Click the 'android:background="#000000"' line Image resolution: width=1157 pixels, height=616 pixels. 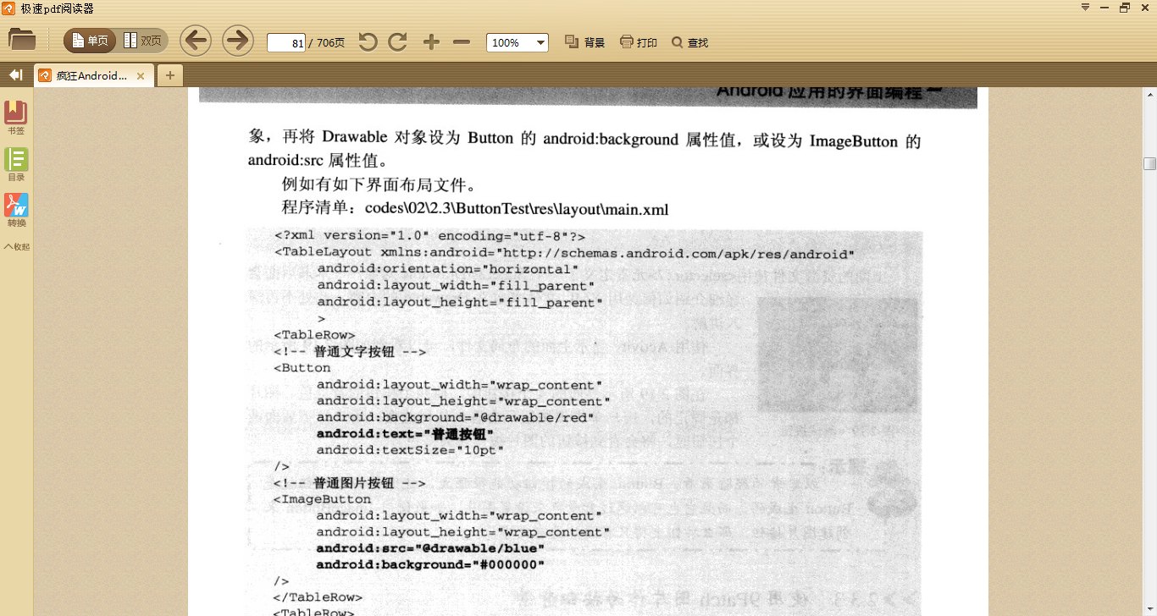(430, 564)
